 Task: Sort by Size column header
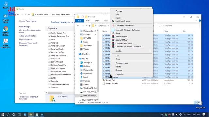[x=184, y=31]
